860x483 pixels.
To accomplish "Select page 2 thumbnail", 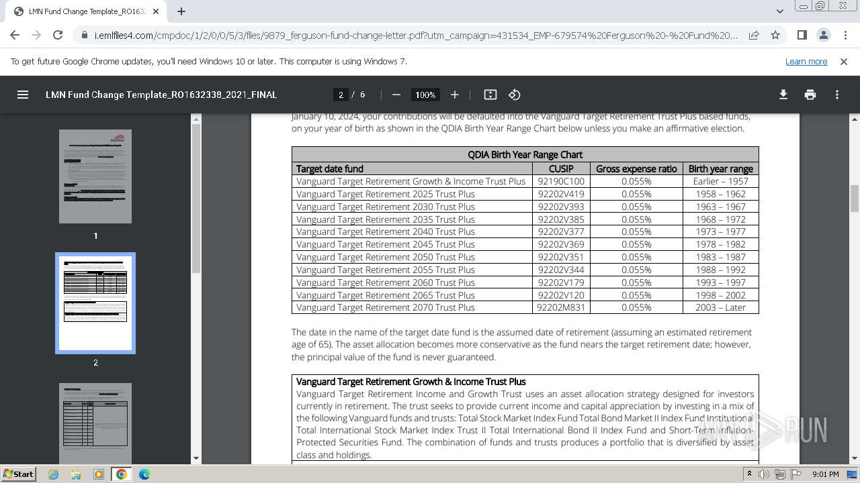I will pos(95,303).
